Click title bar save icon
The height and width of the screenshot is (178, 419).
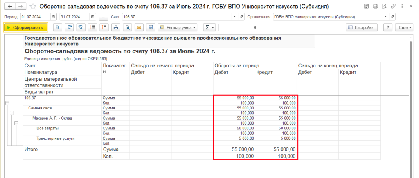point(366,6)
